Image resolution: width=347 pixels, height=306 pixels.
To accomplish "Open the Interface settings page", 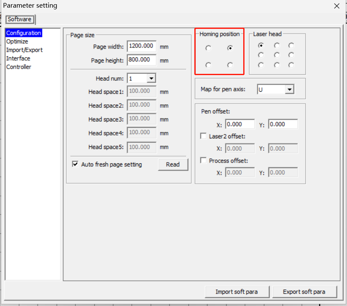I will click(x=18, y=58).
